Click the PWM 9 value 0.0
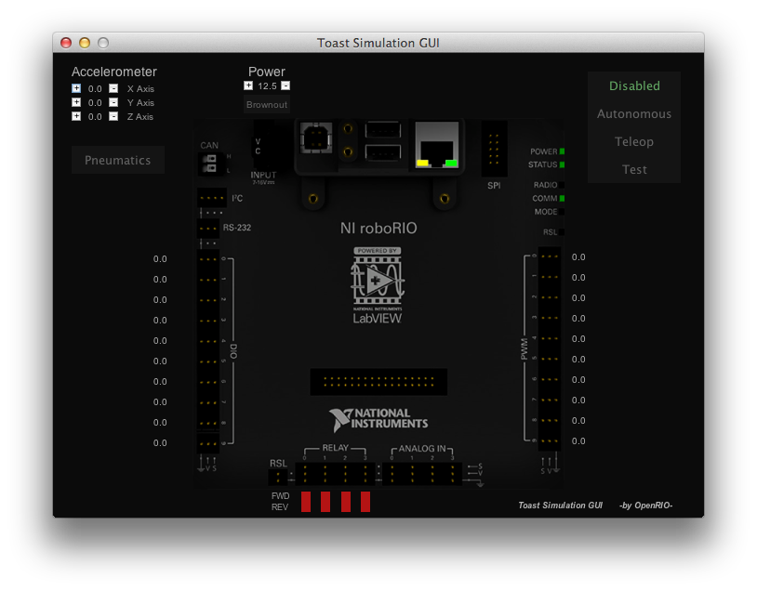 578,441
